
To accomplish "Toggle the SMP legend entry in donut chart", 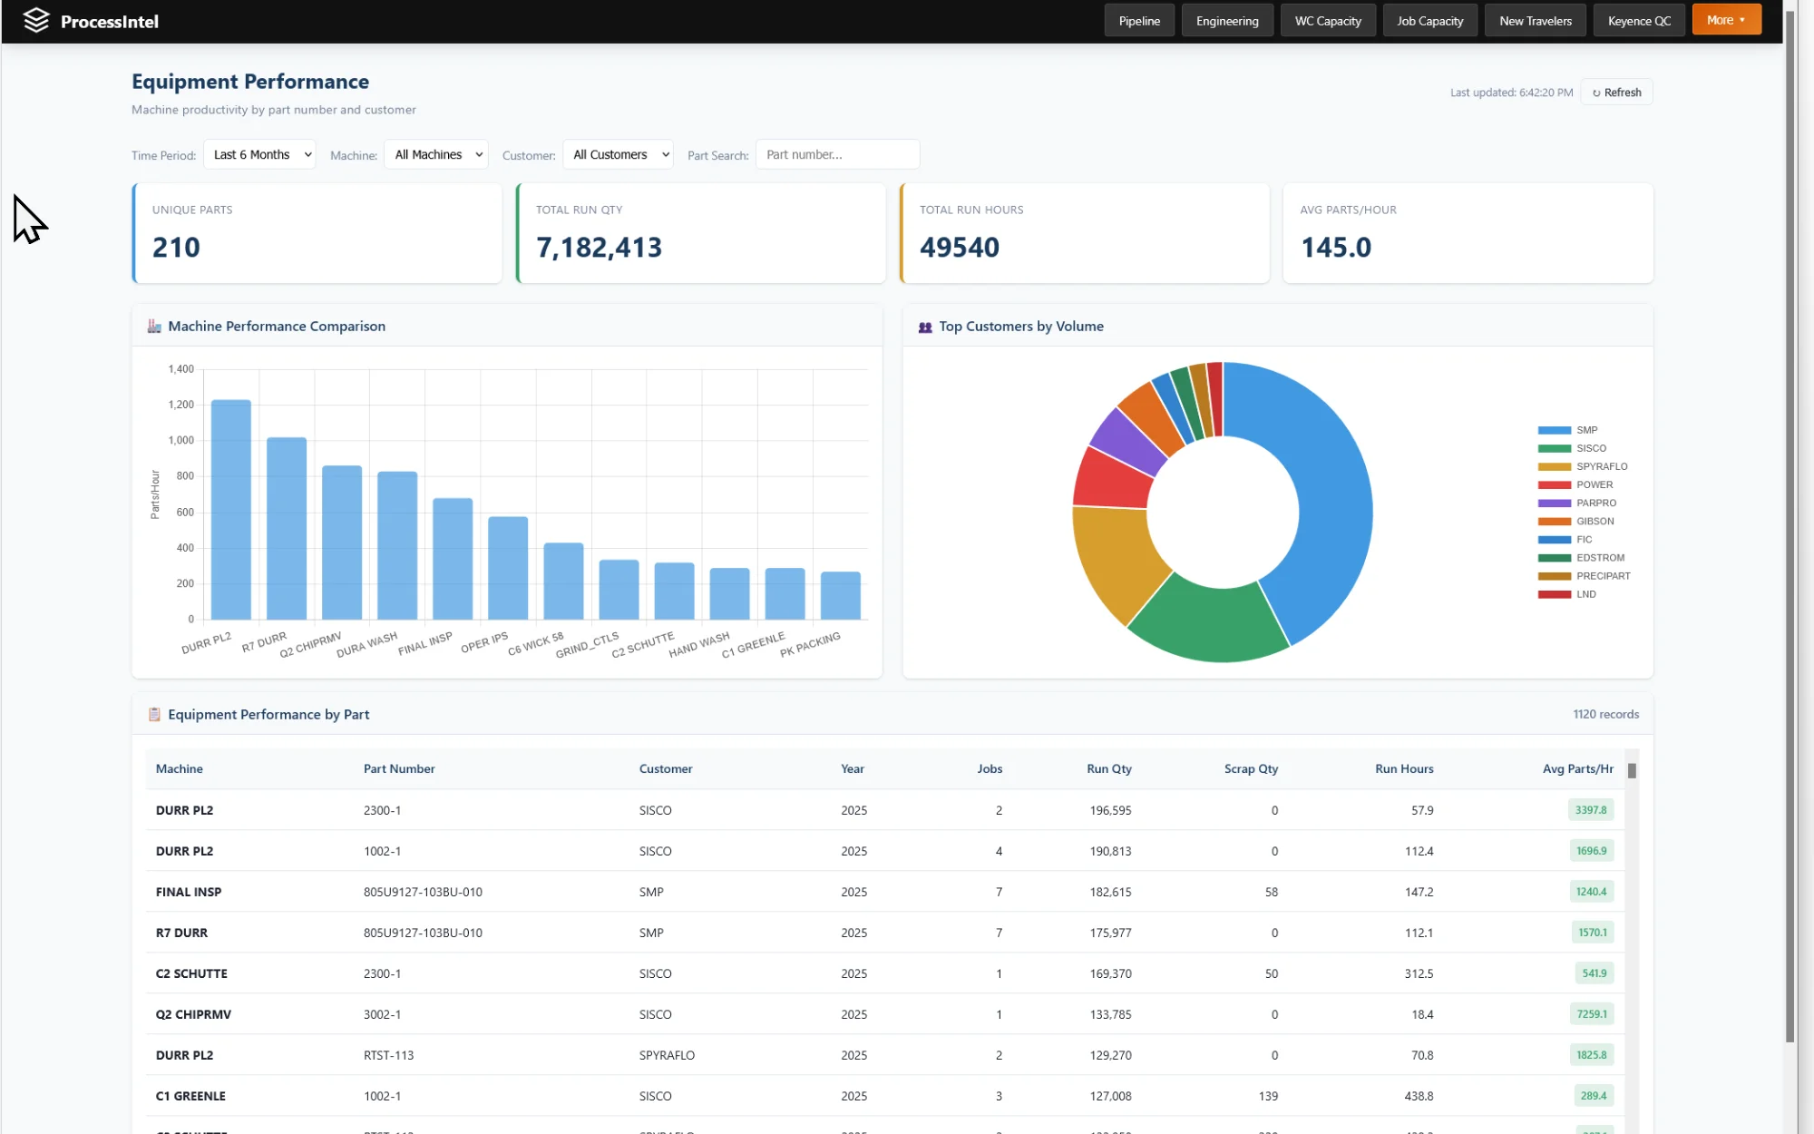I will [1586, 430].
